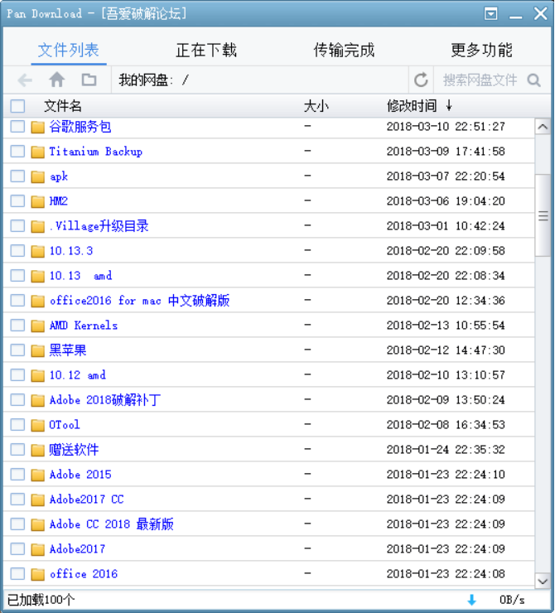This screenshot has width=555, height=613.
Task: Sort by the 大小 column header
Action: tap(316, 106)
